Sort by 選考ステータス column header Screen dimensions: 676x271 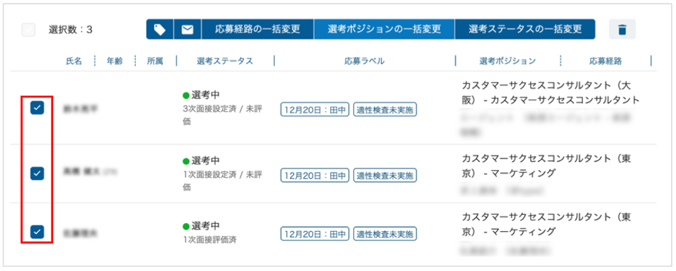[225, 61]
